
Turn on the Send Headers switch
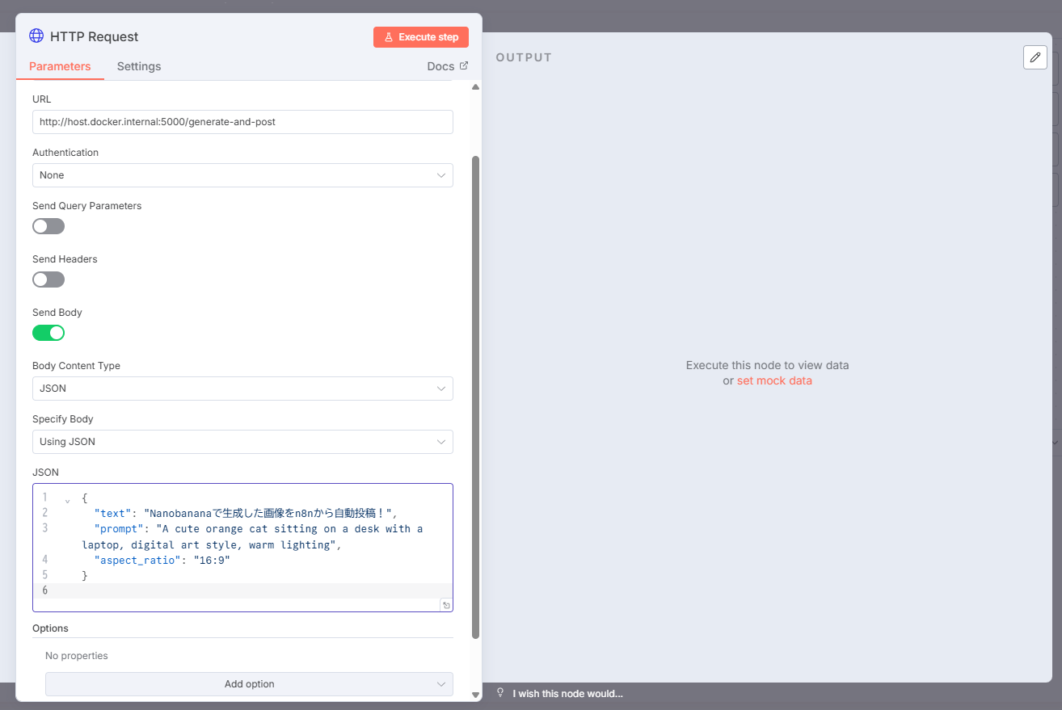click(48, 279)
